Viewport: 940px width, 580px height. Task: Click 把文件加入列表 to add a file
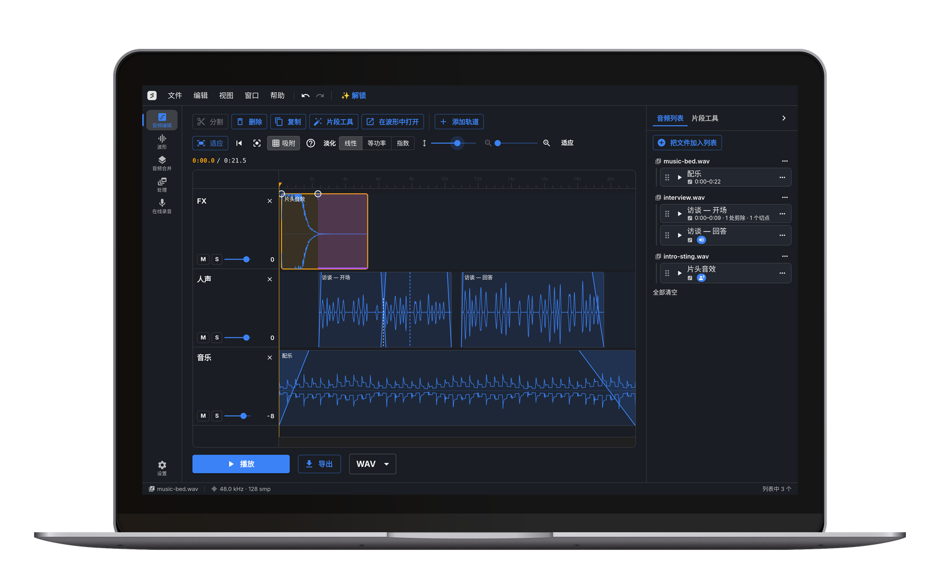point(687,143)
